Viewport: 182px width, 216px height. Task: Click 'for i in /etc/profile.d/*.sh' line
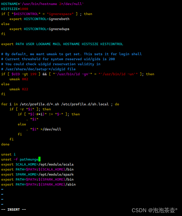click(60, 104)
